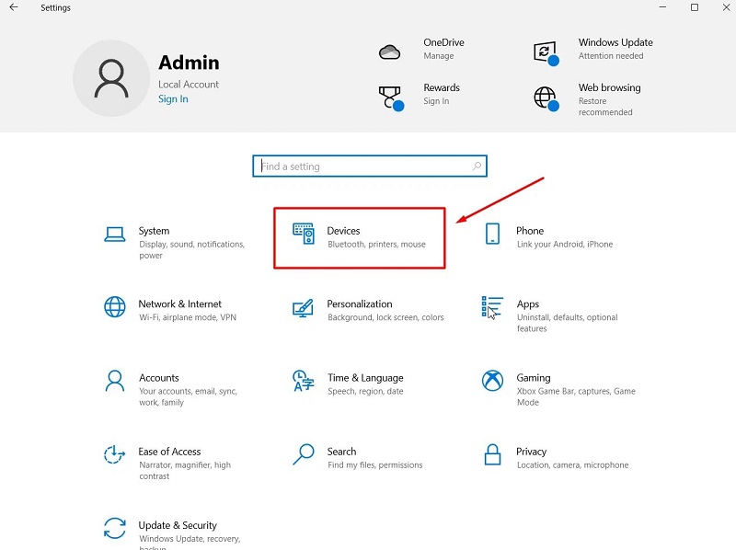Screen dimensions: 736x550
Task: Select the Network & Internet globe icon
Action: pyautogui.click(x=114, y=306)
